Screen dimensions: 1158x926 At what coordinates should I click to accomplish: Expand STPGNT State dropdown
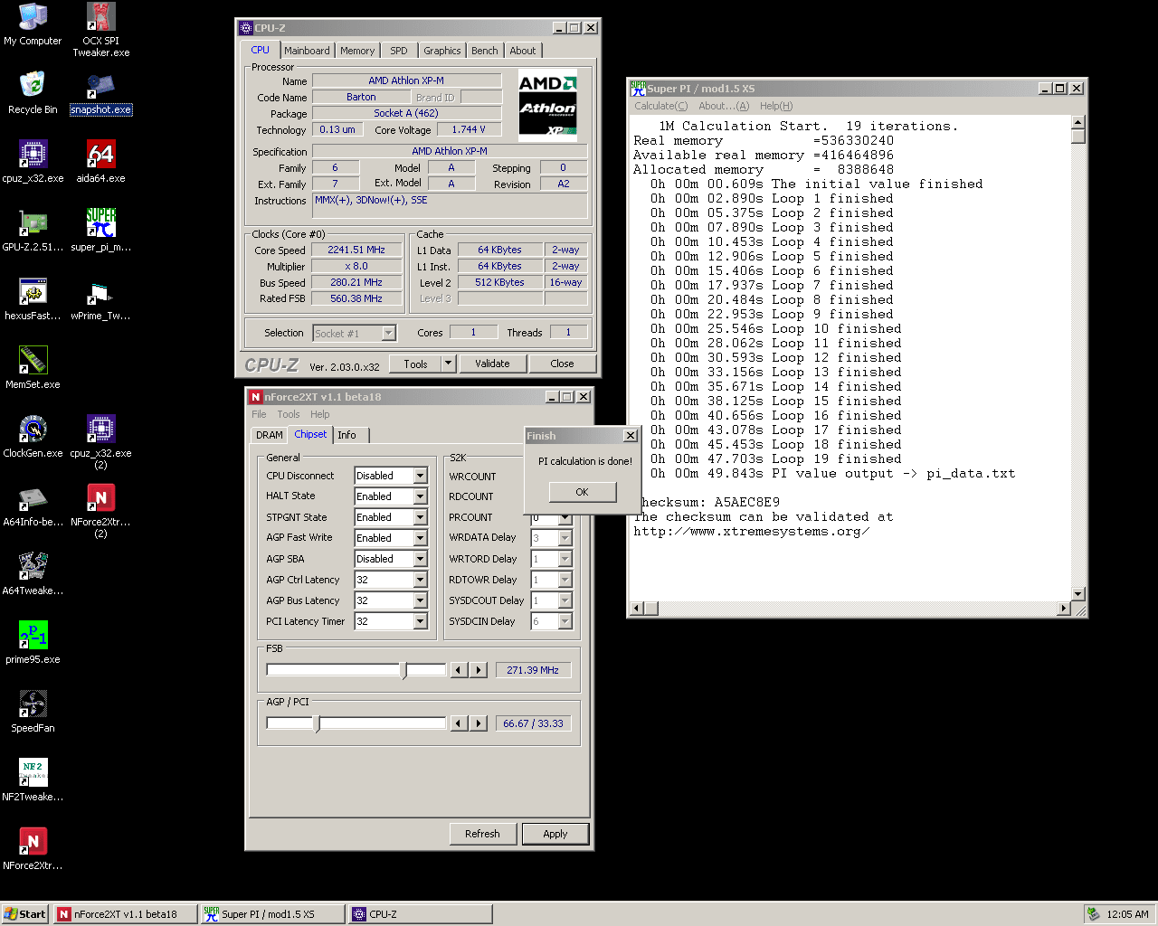[x=420, y=517]
